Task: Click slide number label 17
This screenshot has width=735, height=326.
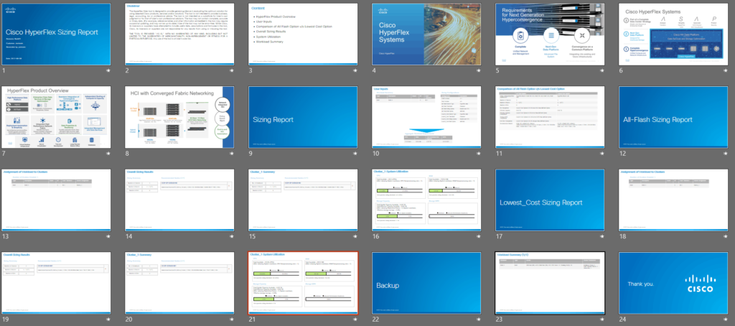Action: tap(499, 236)
